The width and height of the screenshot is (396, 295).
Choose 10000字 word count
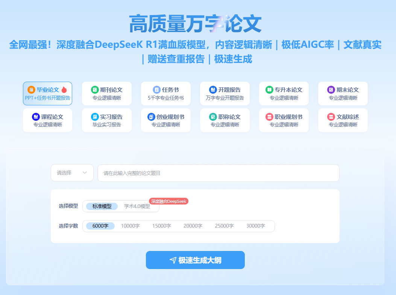(x=130, y=226)
